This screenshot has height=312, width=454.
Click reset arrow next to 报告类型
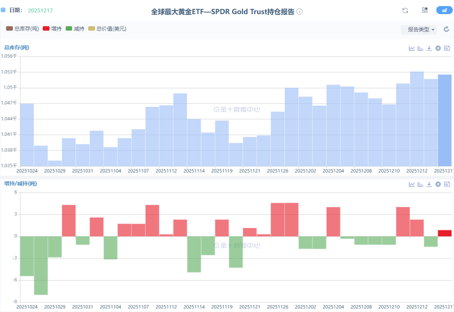click(x=446, y=29)
